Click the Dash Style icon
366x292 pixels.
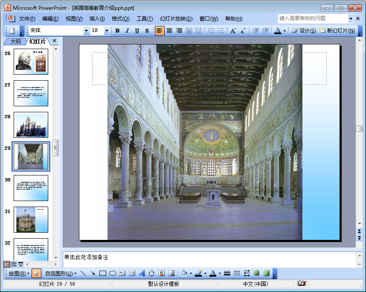click(237, 273)
